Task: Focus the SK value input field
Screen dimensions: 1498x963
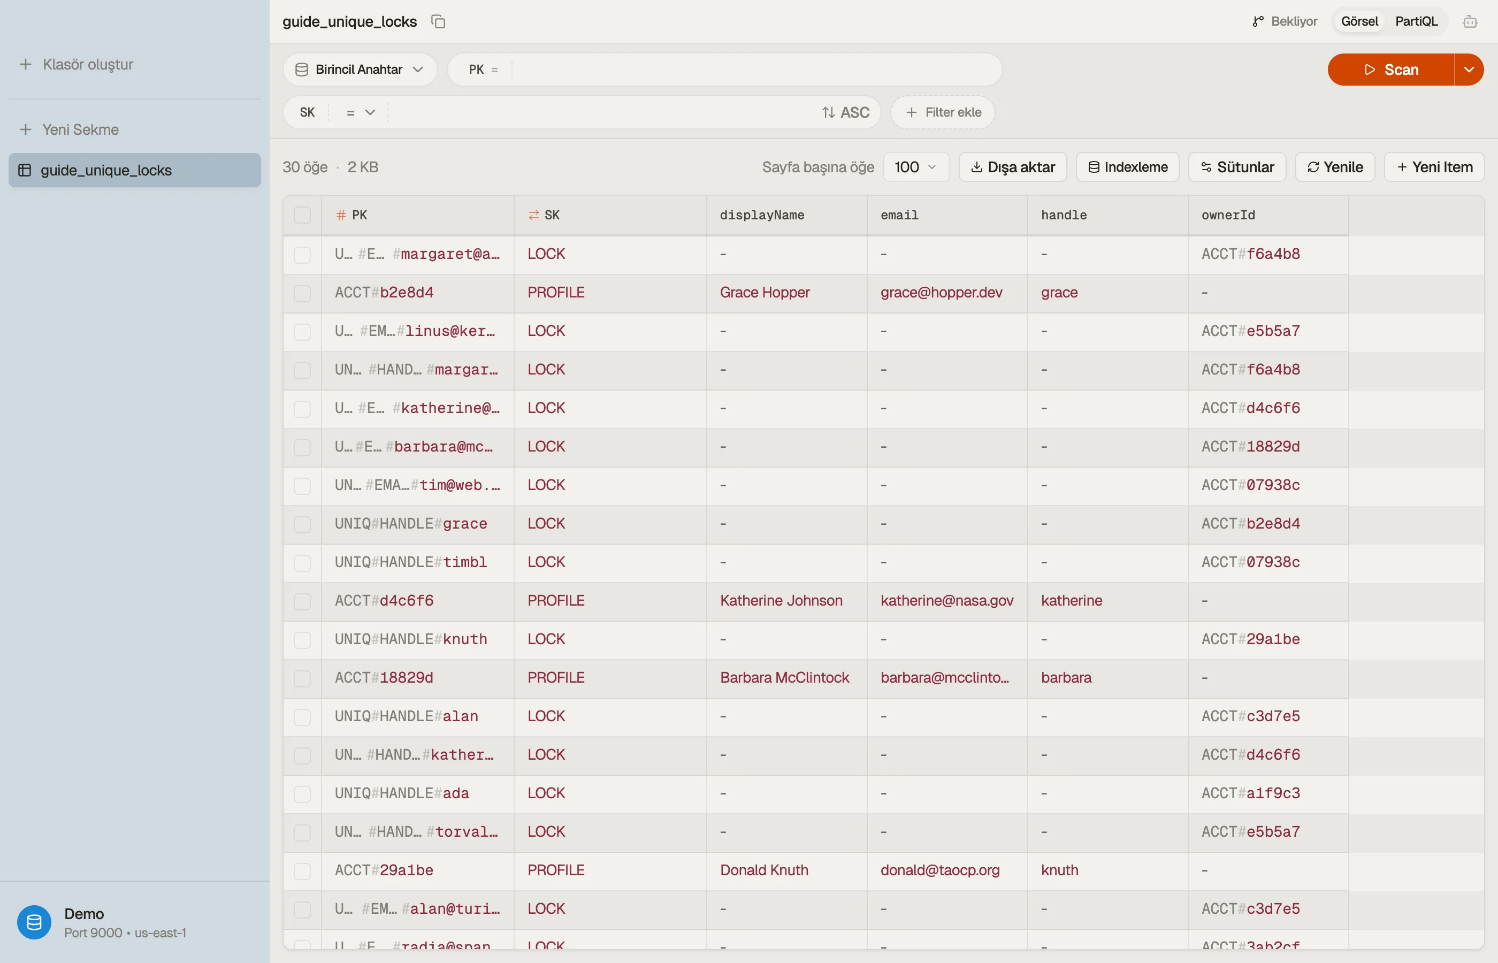Action: pos(600,112)
